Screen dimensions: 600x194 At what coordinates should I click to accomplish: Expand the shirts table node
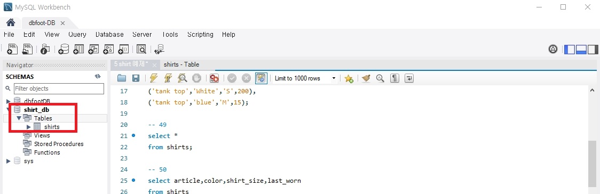coord(28,127)
